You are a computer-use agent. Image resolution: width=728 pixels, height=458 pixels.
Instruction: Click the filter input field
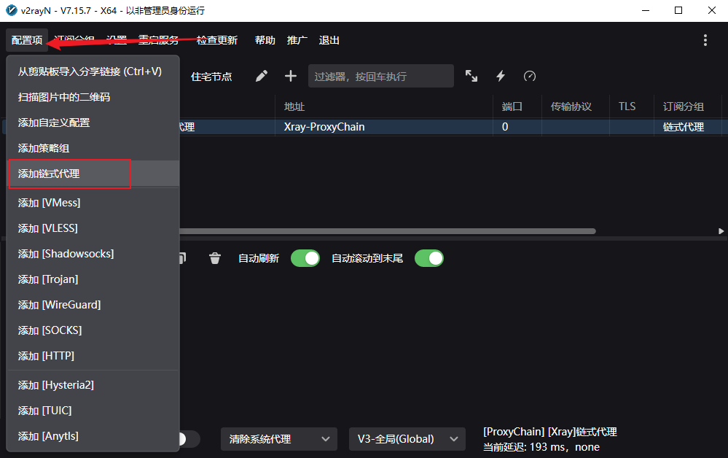[x=380, y=76]
